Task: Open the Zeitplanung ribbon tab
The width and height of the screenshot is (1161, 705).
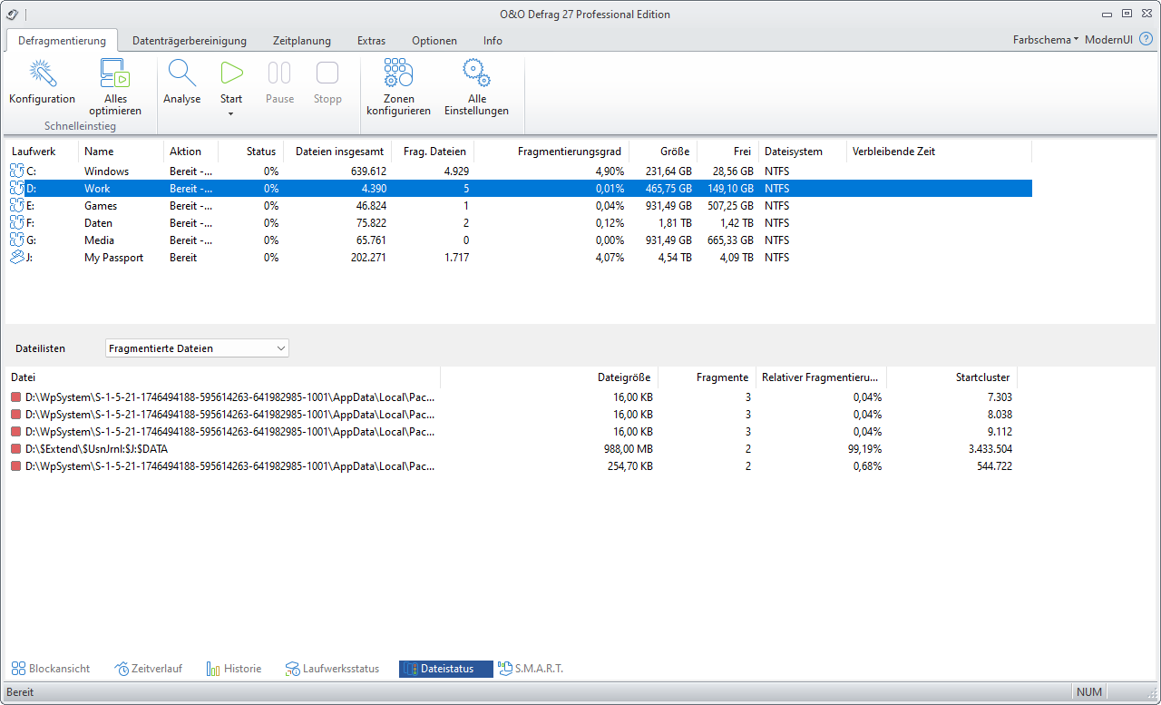Action: point(302,41)
